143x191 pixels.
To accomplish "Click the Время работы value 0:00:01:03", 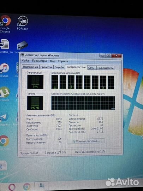I will (97, 128).
